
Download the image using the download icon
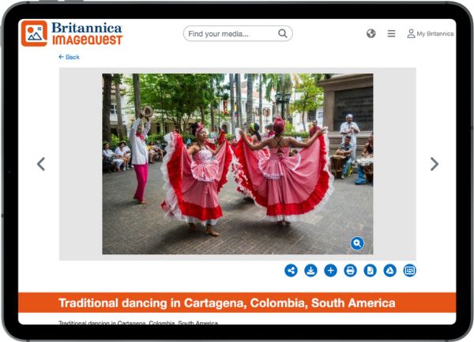(x=311, y=270)
